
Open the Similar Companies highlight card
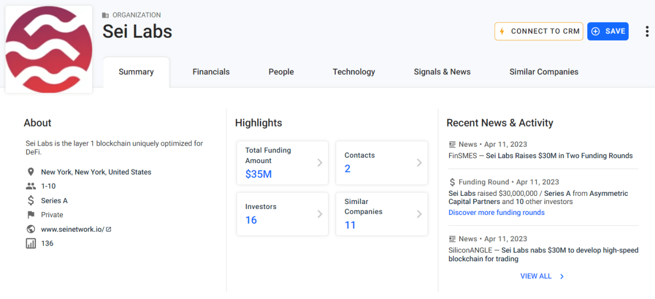point(382,214)
